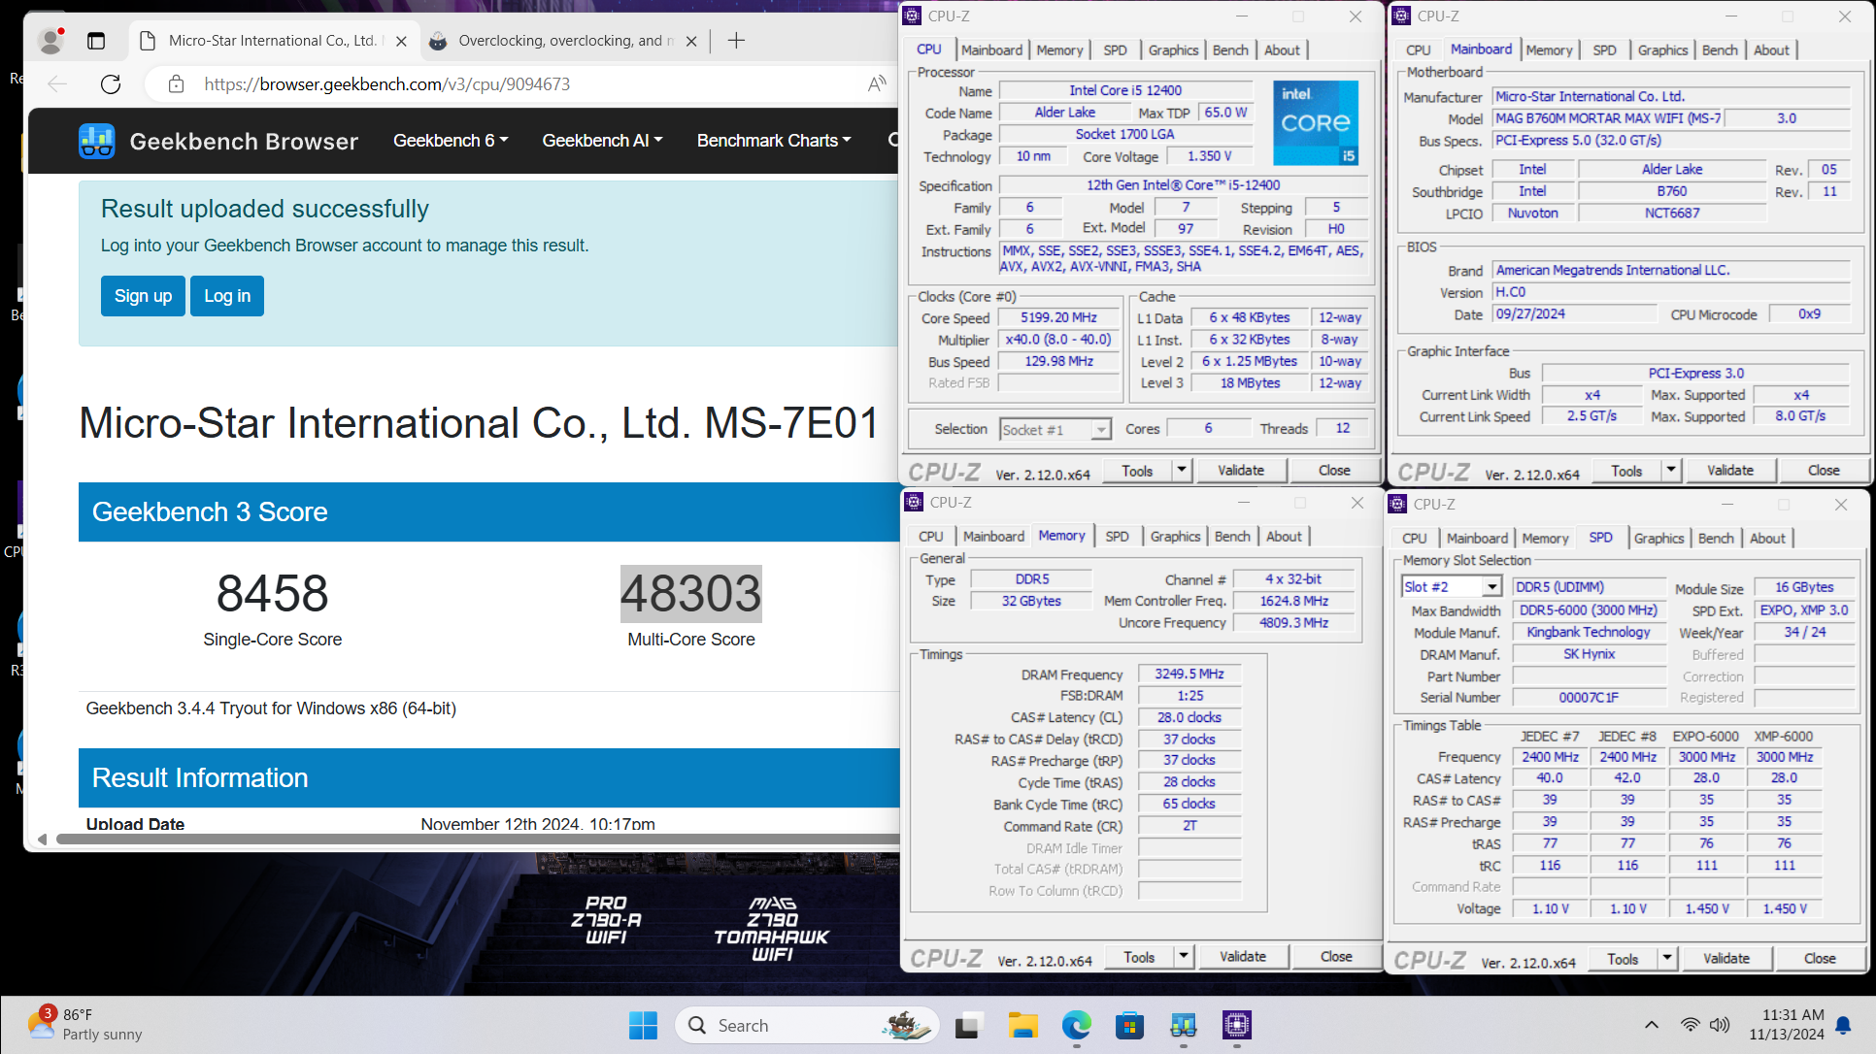
Task: Click the browser back arrow
Action: 57,84
